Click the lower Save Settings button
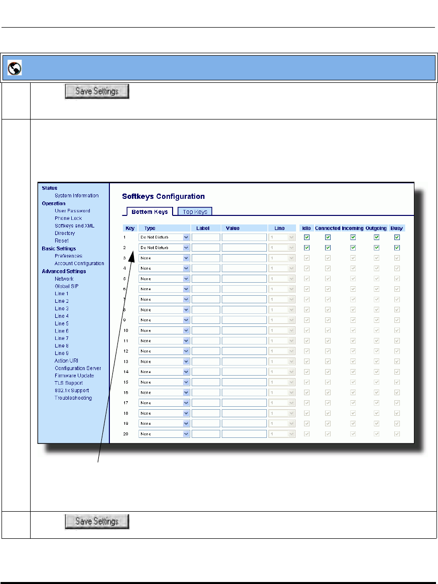Image resolution: width=438 pixels, height=584 pixels. 97,521
